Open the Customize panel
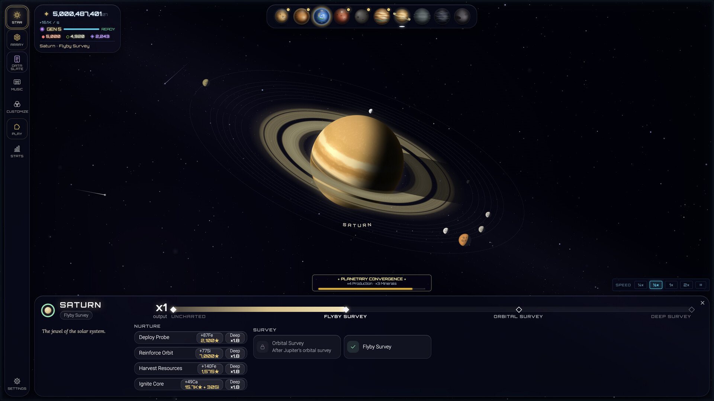714x401 pixels. (17, 107)
